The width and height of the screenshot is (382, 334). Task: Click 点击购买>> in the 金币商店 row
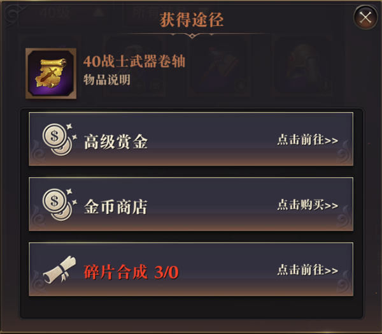click(x=308, y=205)
